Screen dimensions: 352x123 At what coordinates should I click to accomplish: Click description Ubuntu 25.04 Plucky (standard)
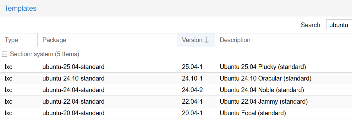click(263, 67)
